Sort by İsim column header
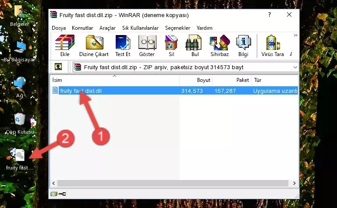This screenshot has width=337, height=208. click(x=115, y=80)
